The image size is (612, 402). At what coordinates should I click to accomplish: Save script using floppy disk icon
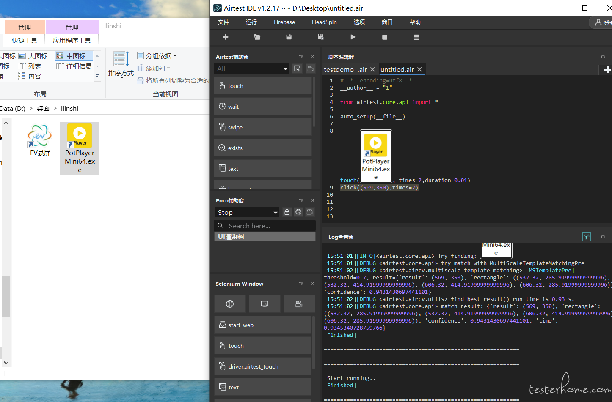289,37
